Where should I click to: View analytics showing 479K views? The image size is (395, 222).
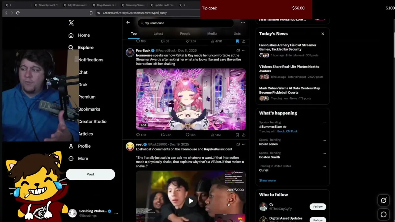coord(217,41)
